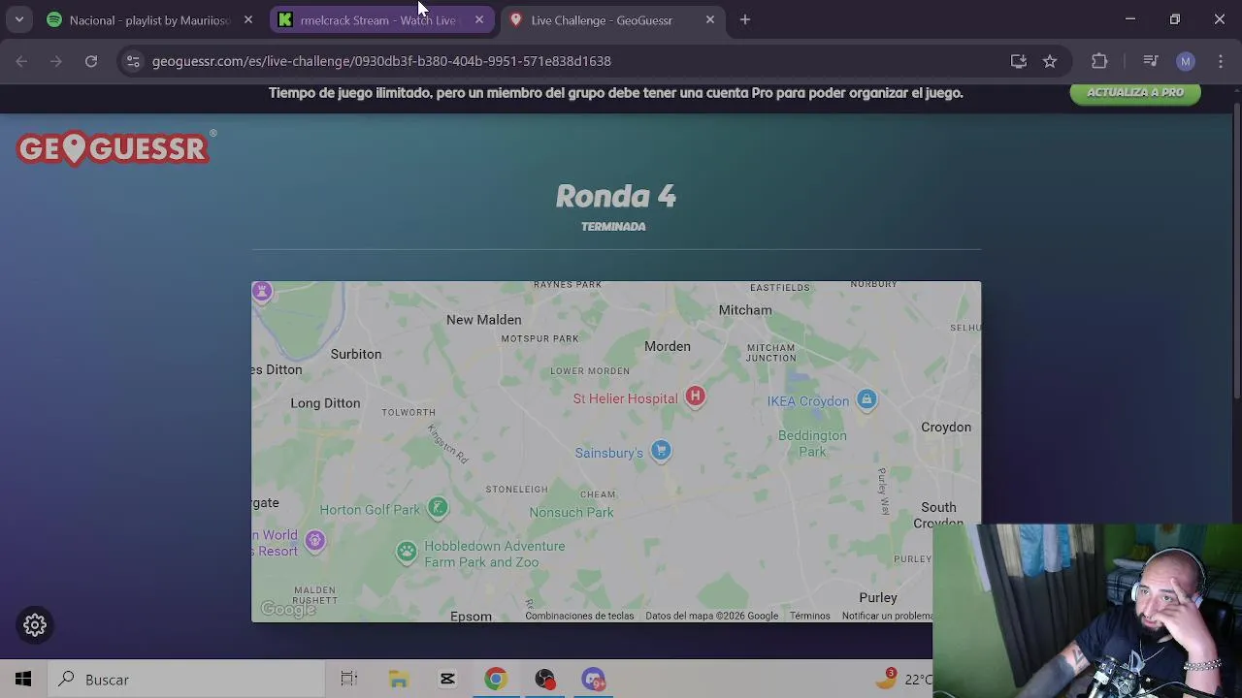Click the Beddington Park map label
1242x698 pixels.
[x=812, y=443]
